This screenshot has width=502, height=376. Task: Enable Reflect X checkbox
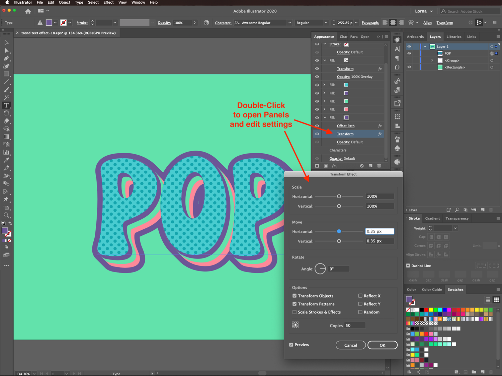(360, 296)
